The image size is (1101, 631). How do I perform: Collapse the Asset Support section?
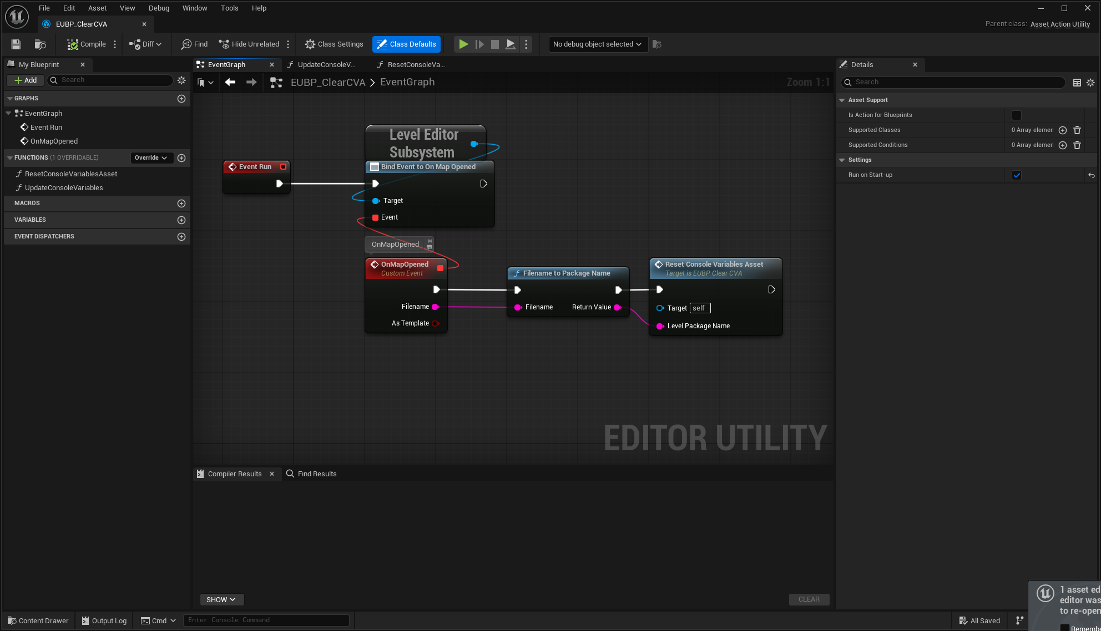click(x=842, y=100)
